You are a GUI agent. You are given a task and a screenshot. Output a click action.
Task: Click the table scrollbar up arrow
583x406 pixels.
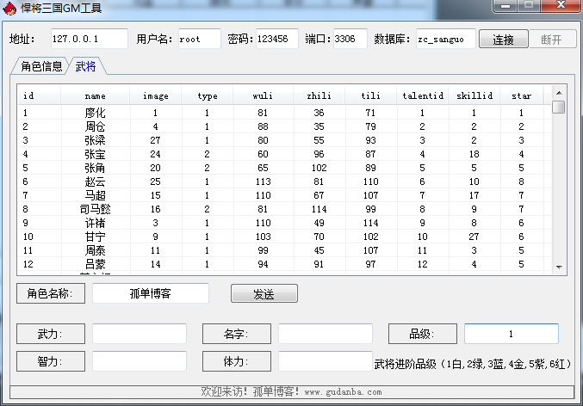point(559,93)
